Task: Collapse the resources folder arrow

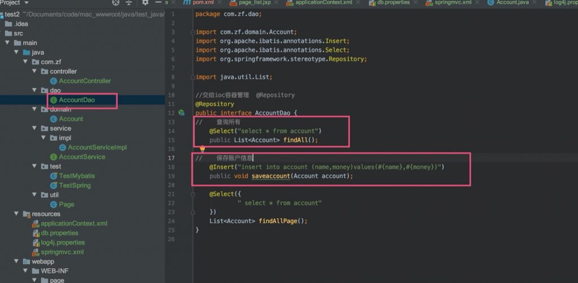Action: coord(16,214)
